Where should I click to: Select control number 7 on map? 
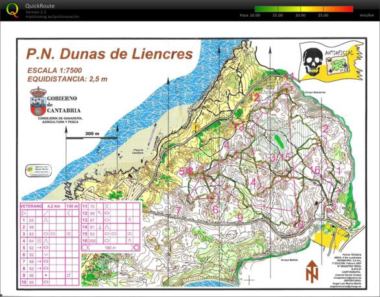click(x=178, y=211)
